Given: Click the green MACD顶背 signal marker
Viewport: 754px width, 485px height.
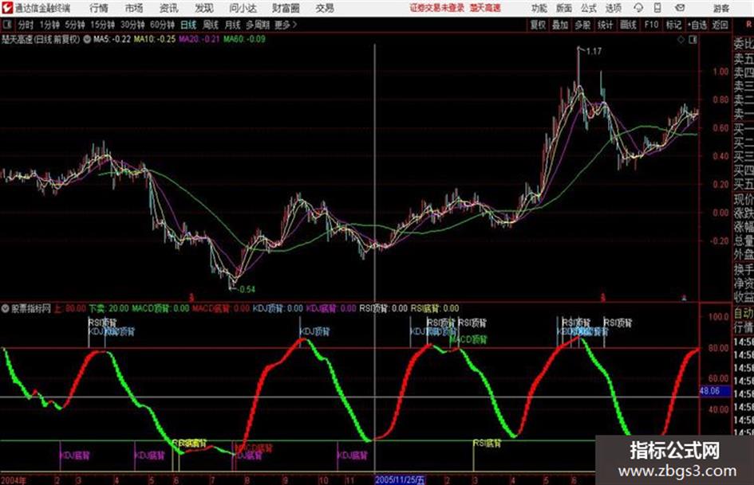Looking at the screenshot, I should (x=468, y=339).
